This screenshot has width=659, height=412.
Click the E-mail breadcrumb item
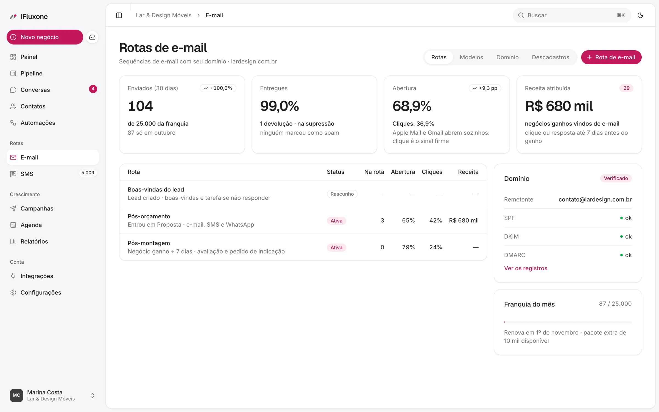[214, 15]
